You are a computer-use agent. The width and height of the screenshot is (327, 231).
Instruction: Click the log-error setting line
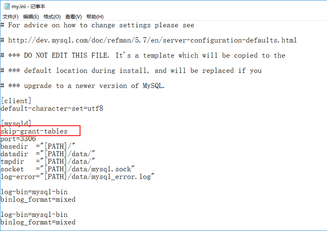[x=77, y=176]
